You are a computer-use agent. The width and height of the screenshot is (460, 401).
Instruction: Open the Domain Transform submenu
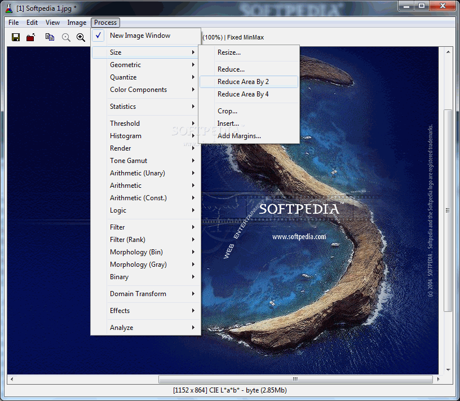[x=146, y=294]
